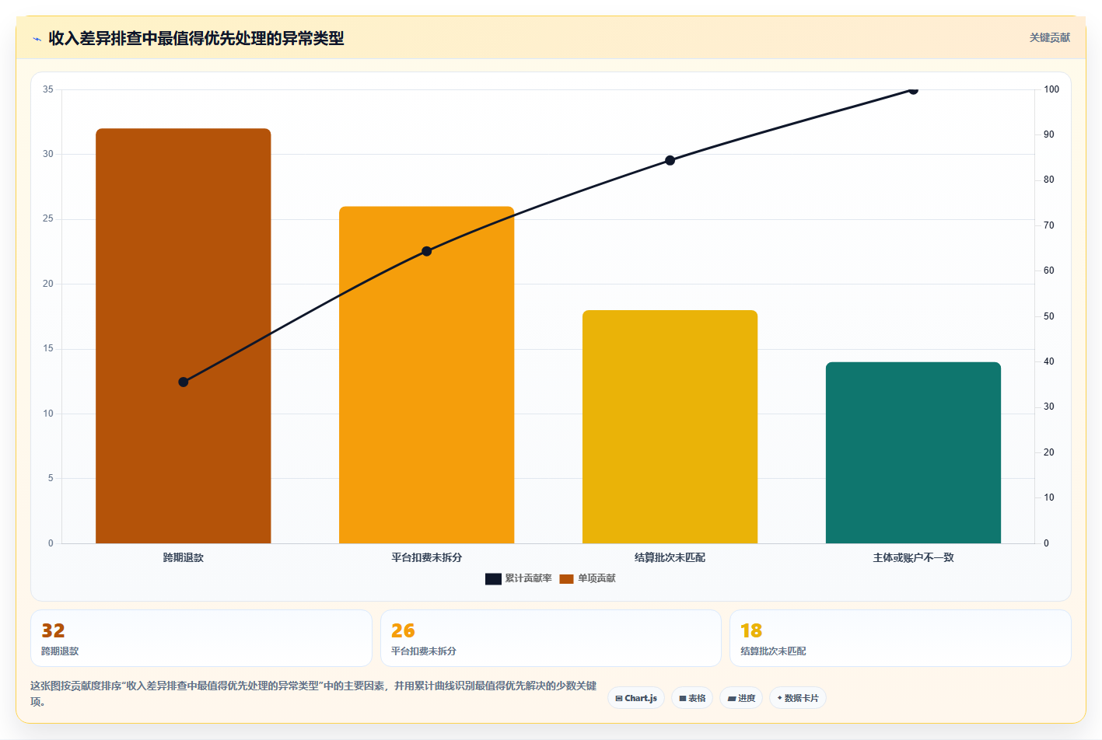Click the x-axis label 跨期退款
The width and height of the screenshot is (1102, 740).
pyautogui.click(x=184, y=557)
